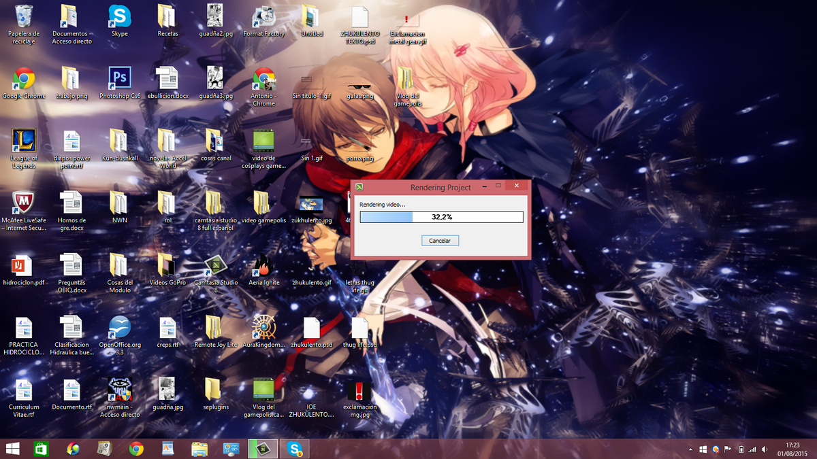Select the Camtasia Studio 8 shortcut
Viewport: 817px width, 459px height.
216,273
